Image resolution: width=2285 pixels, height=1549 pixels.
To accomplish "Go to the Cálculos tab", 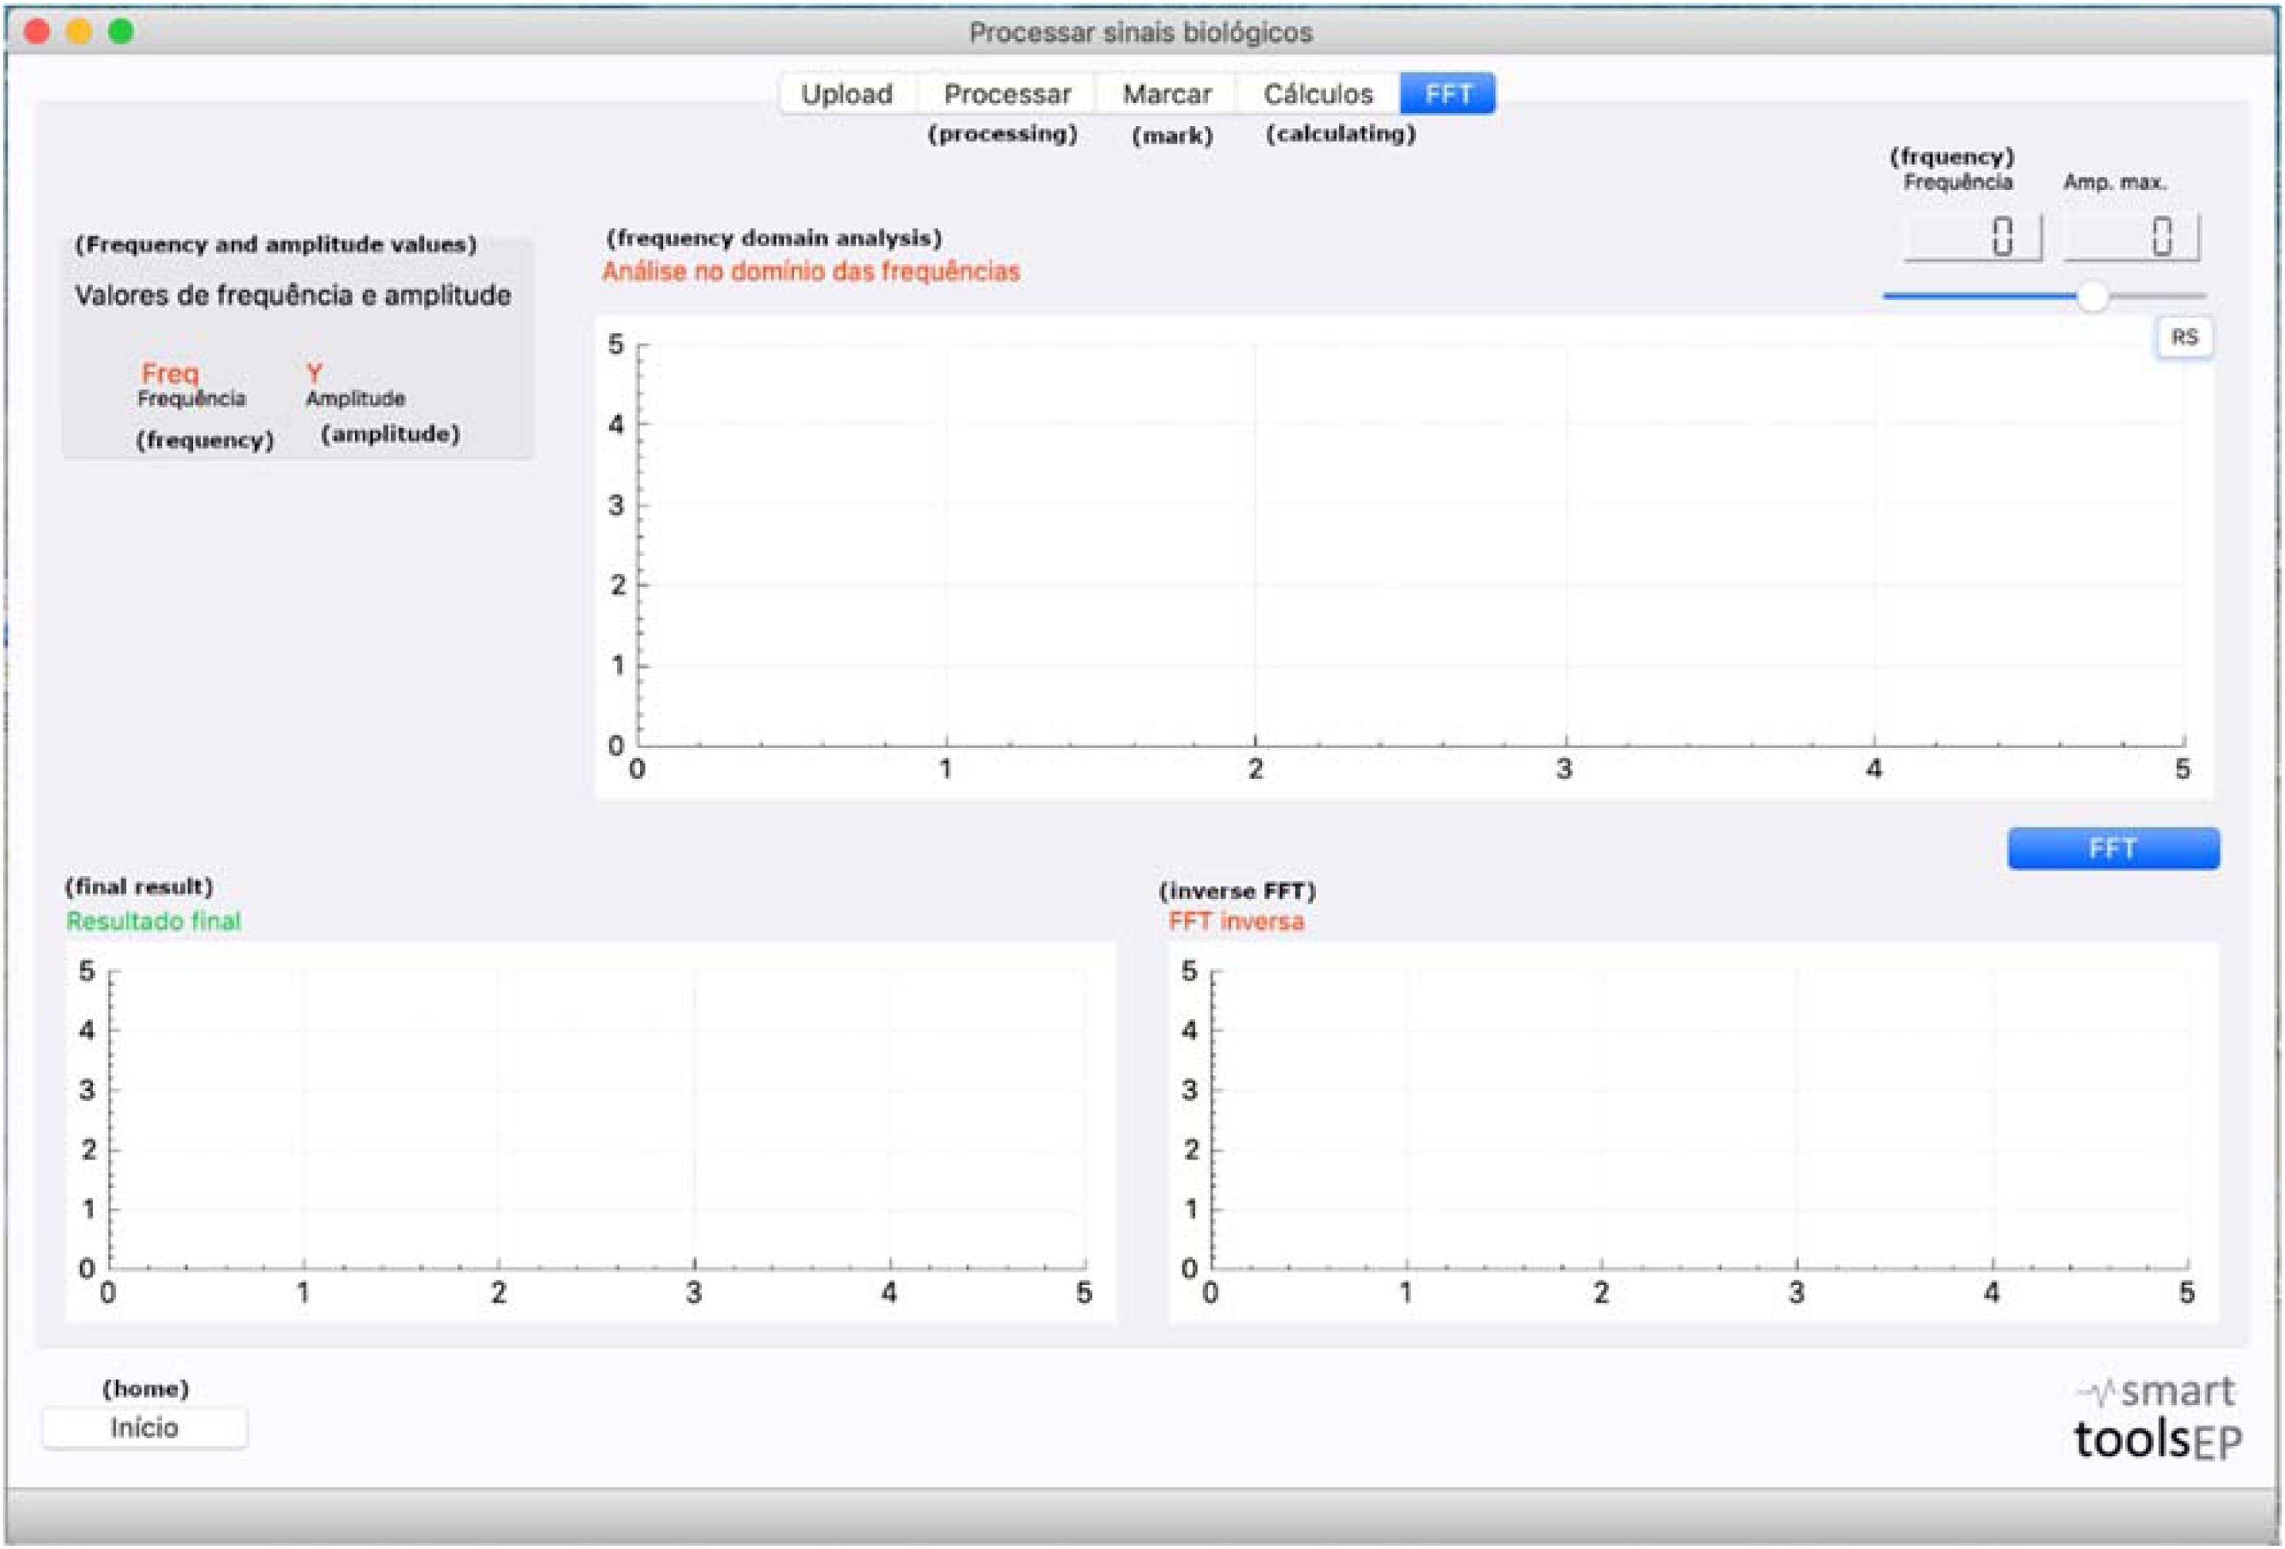I will [1317, 94].
